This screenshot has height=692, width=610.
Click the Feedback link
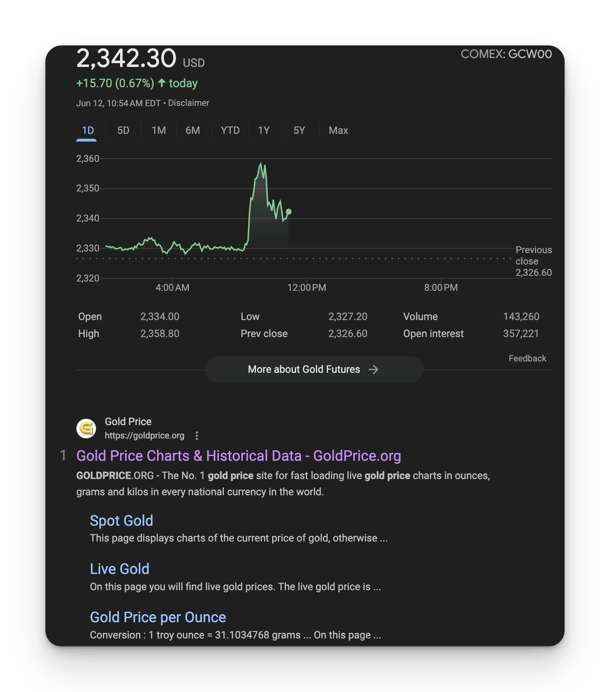tap(527, 359)
